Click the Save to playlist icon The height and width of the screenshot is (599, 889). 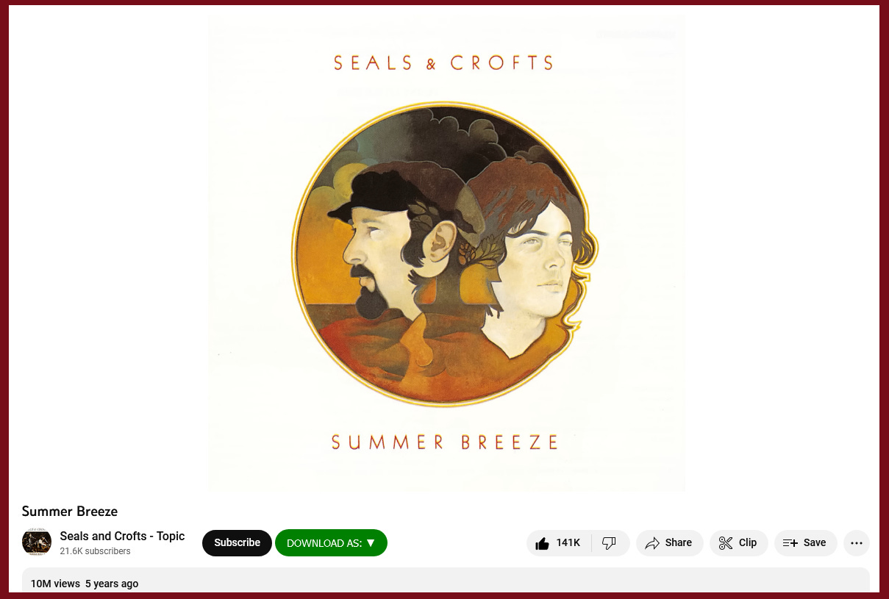(x=790, y=543)
